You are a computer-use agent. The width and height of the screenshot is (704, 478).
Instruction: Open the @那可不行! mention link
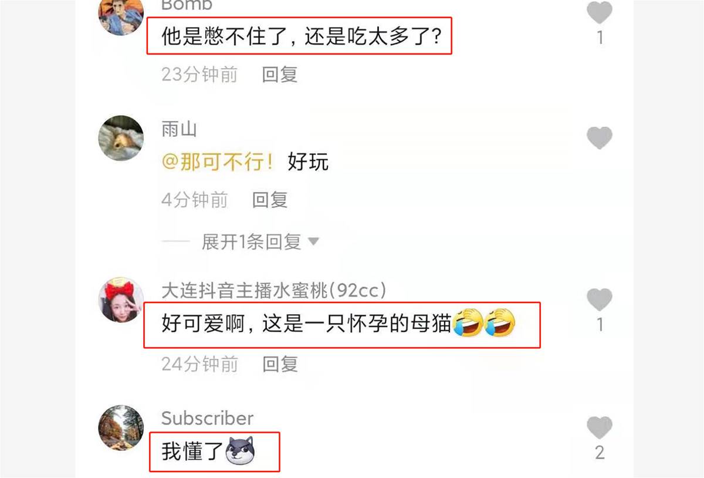(x=218, y=162)
